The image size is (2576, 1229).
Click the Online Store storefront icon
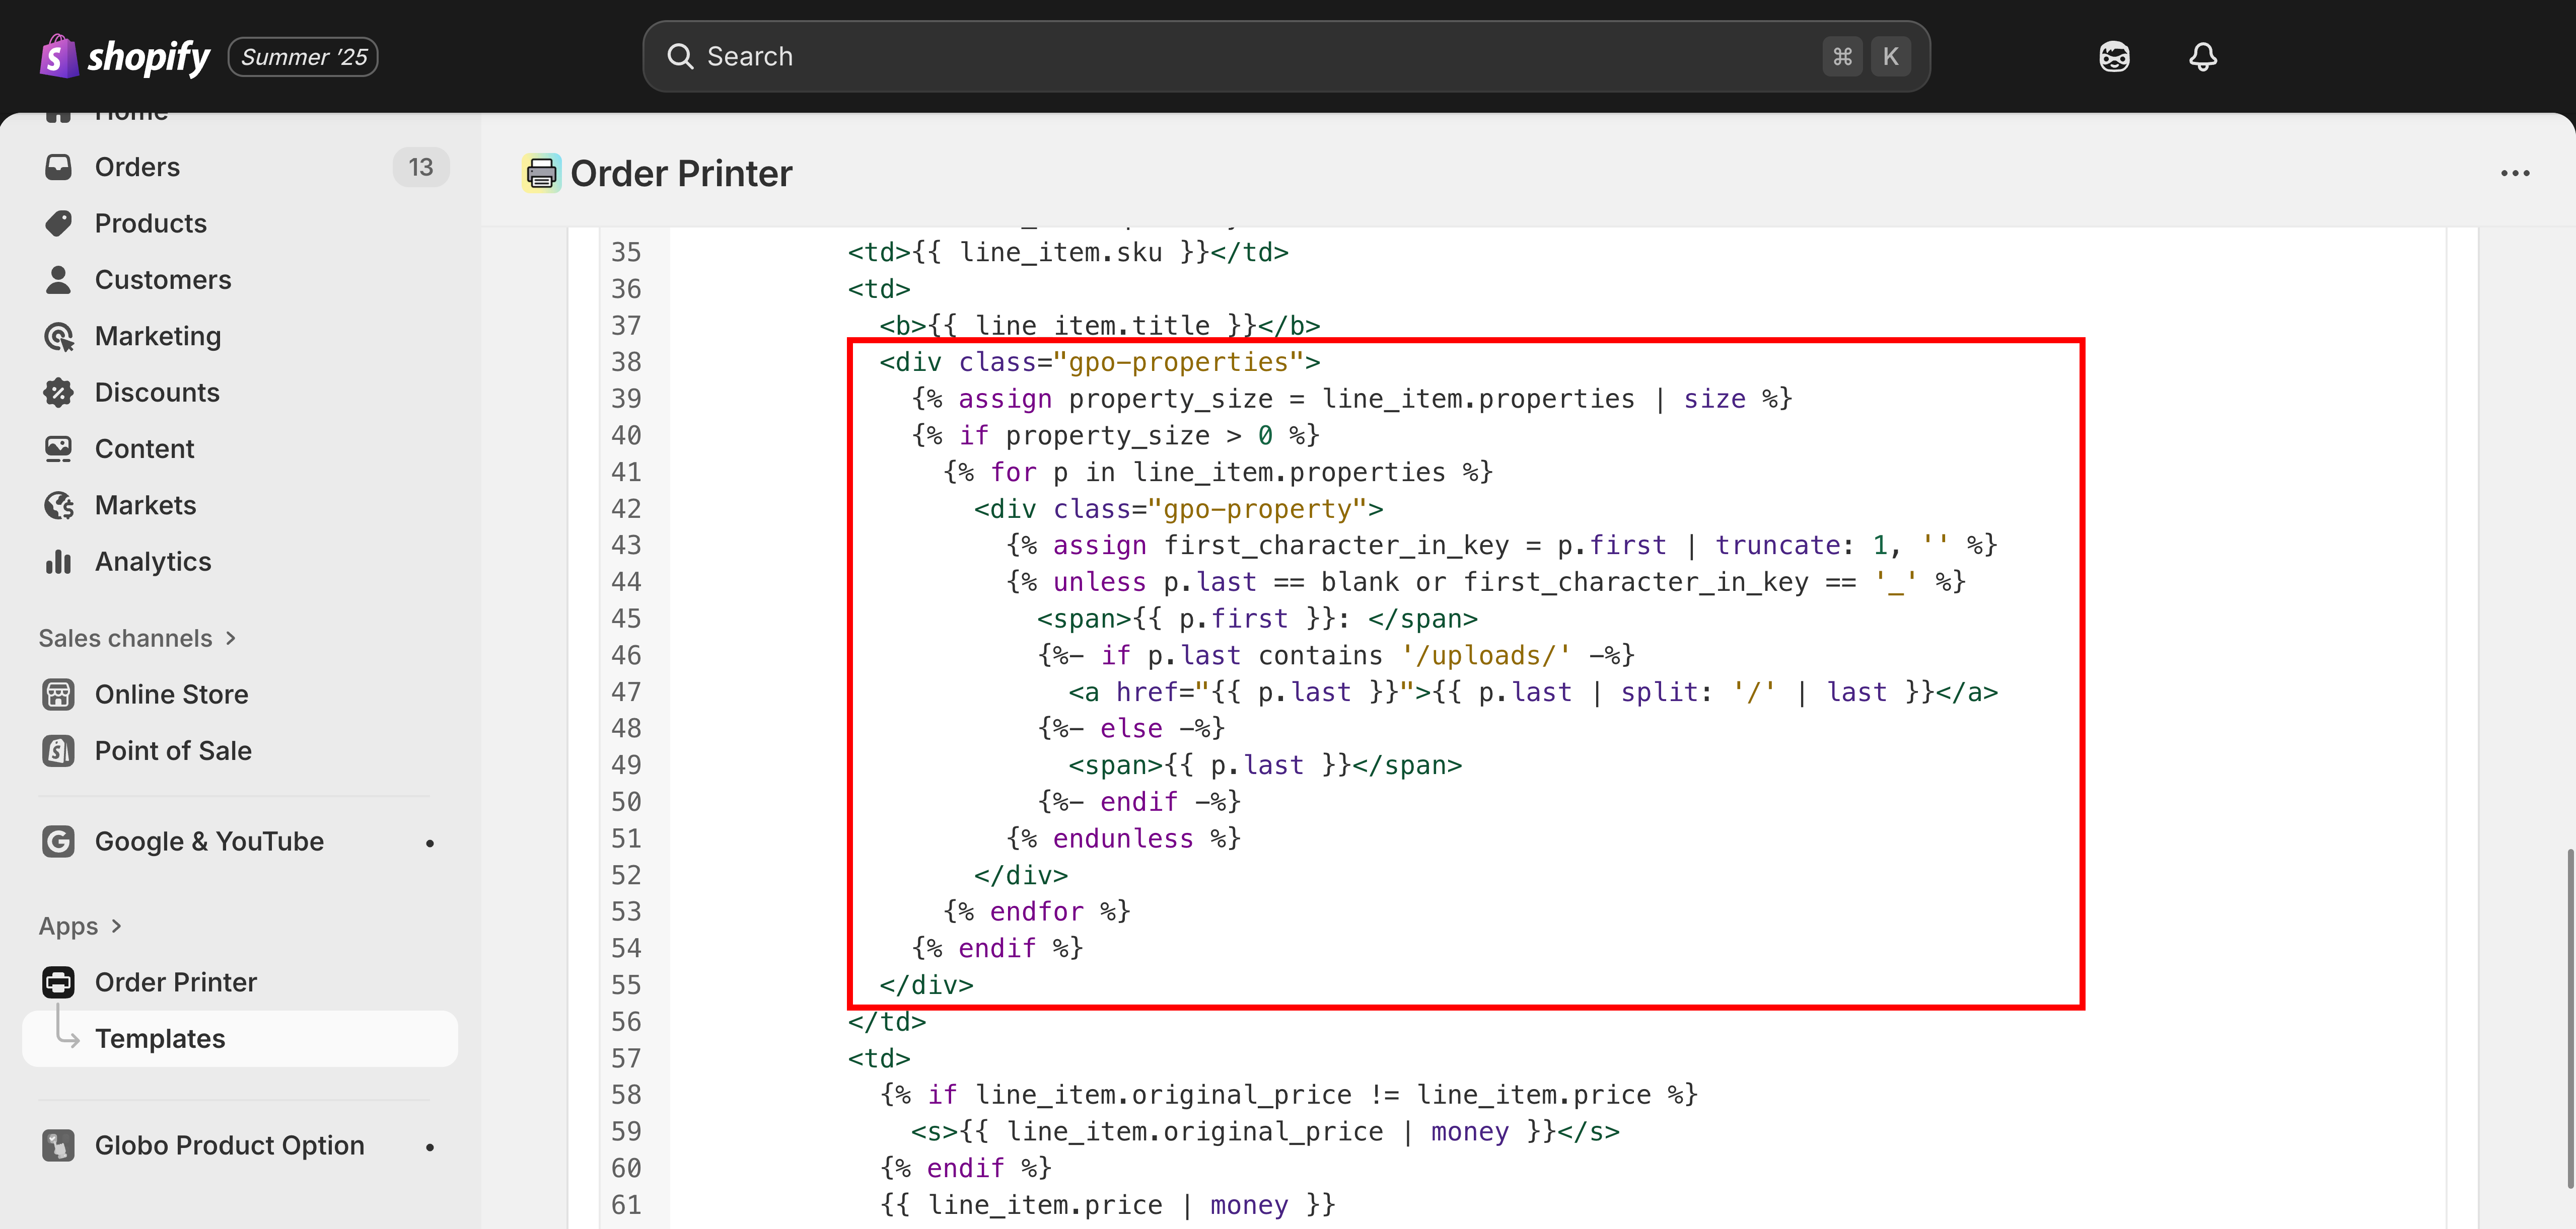point(59,695)
